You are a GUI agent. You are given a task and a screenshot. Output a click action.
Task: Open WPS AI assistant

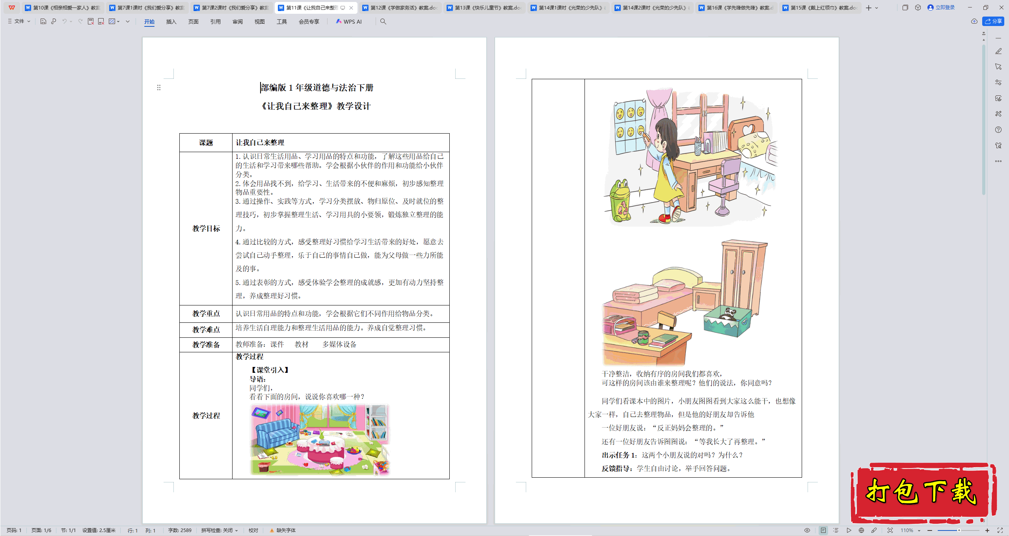click(349, 22)
